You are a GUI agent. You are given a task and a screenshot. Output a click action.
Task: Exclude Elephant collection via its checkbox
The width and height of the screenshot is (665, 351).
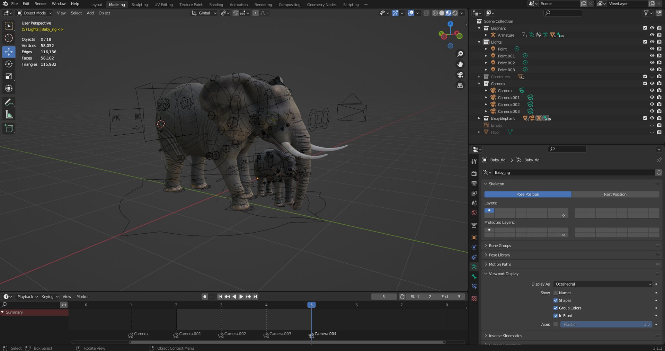(x=645, y=28)
